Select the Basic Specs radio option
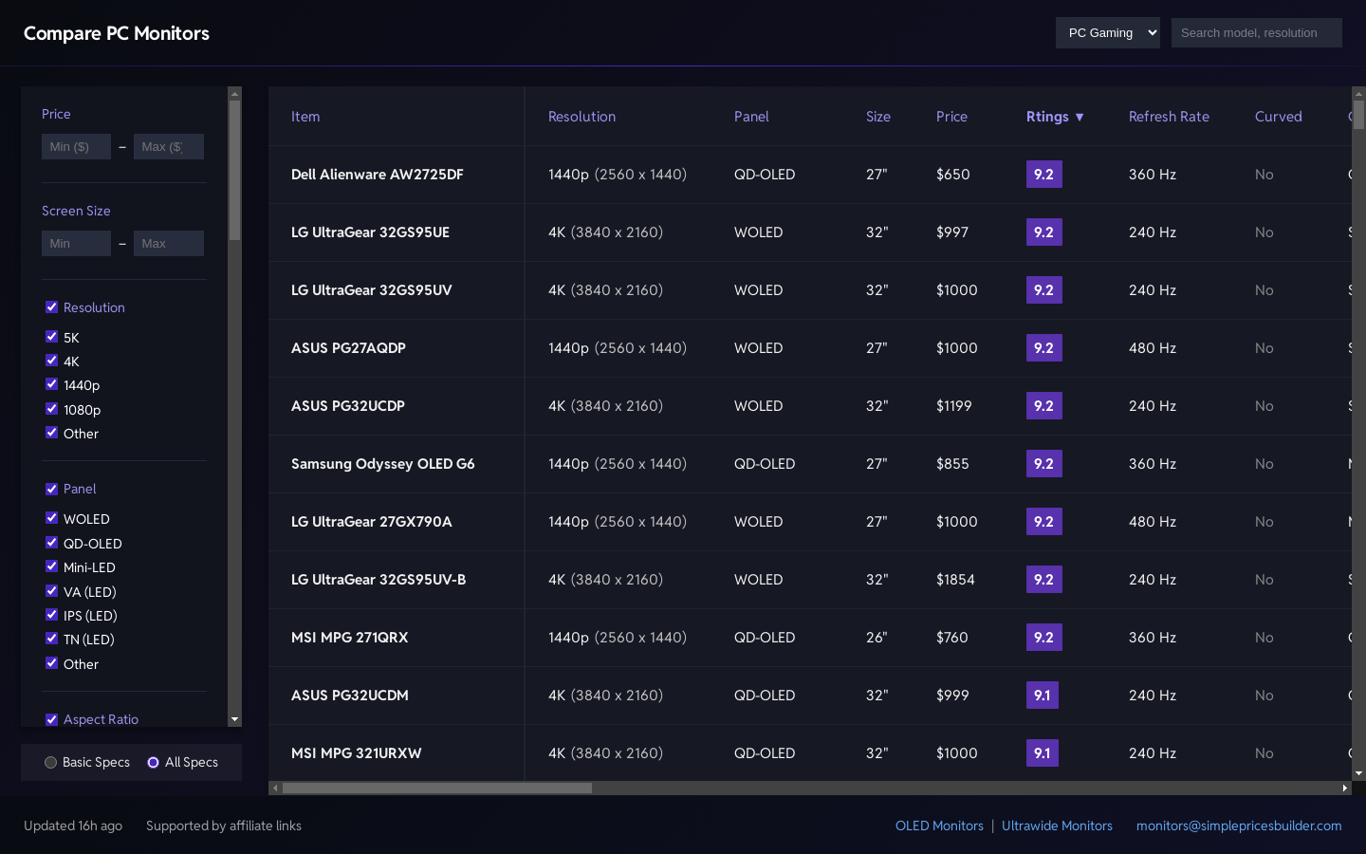Screen dimensions: 1366x854 click(x=51, y=762)
